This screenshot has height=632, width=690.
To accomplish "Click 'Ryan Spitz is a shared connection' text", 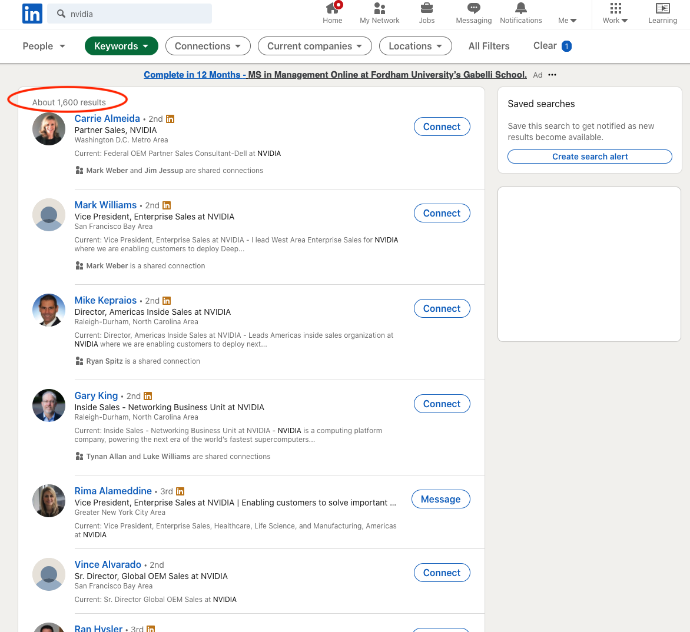I will (x=143, y=361).
